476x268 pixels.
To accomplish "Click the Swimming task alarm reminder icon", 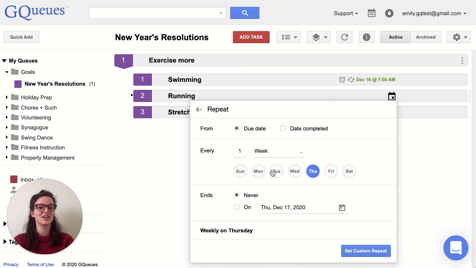I will [x=342, y=80].
